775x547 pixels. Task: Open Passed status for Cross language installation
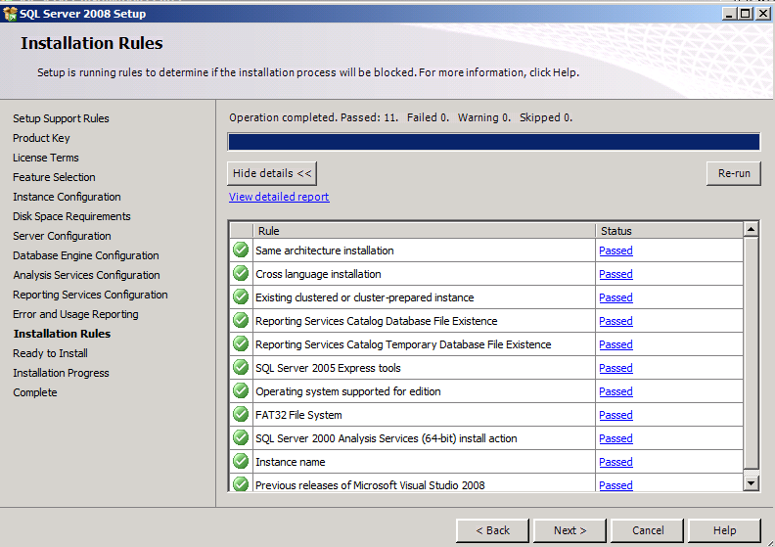coord(615,274)
